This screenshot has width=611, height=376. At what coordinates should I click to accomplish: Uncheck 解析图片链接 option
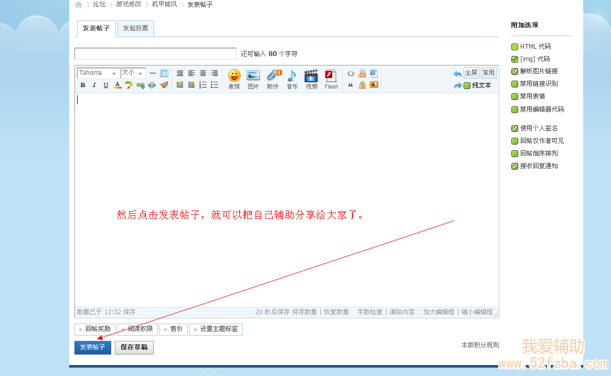[x=514, y=71]
